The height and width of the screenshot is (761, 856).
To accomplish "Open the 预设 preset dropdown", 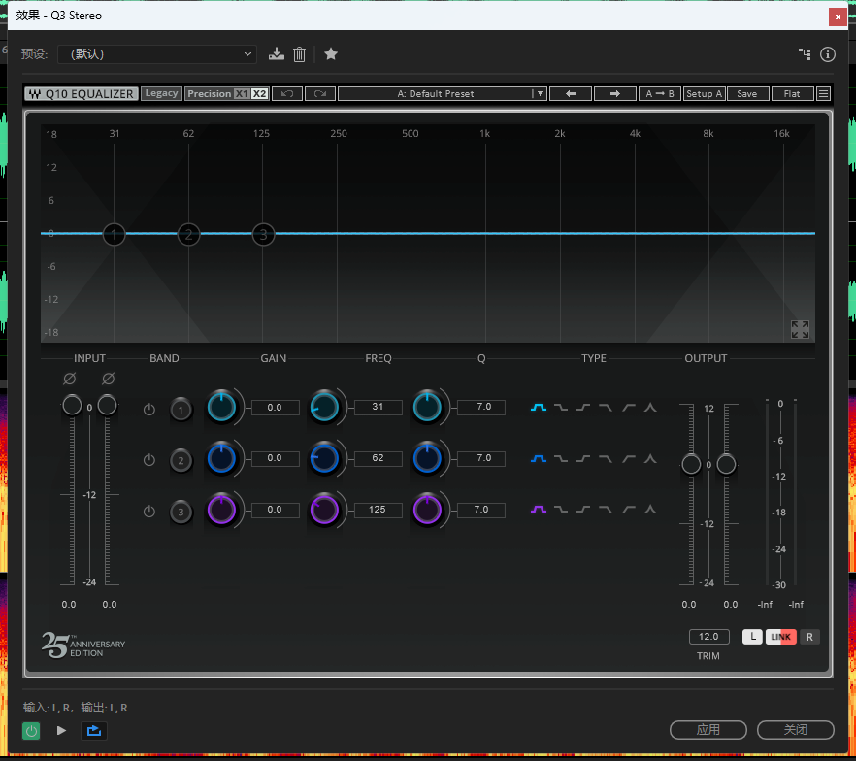I will (157, 54).
